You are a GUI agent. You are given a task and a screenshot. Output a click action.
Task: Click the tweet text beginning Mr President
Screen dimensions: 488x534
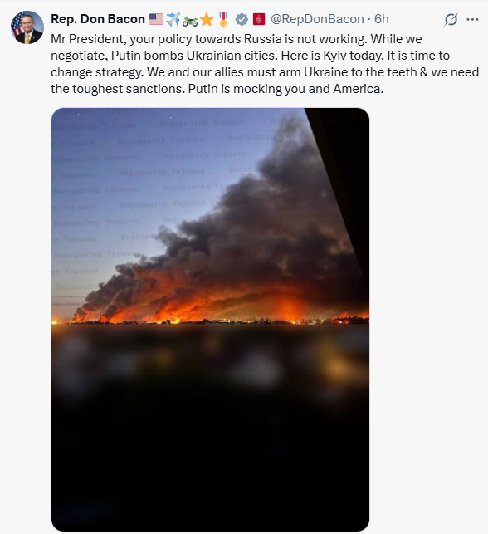point(265,64)
